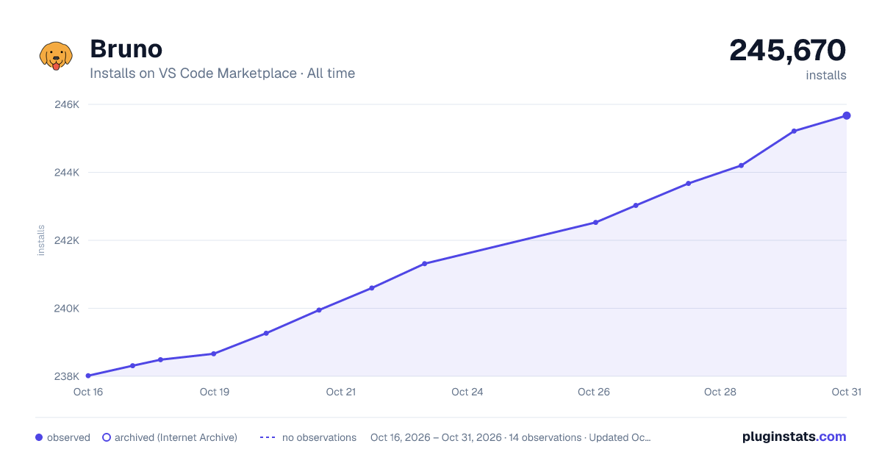Click the 'archived (Internet Archive)' legend label
The width and height of the screenshot is (882, 463).
(x=176, y=437)
